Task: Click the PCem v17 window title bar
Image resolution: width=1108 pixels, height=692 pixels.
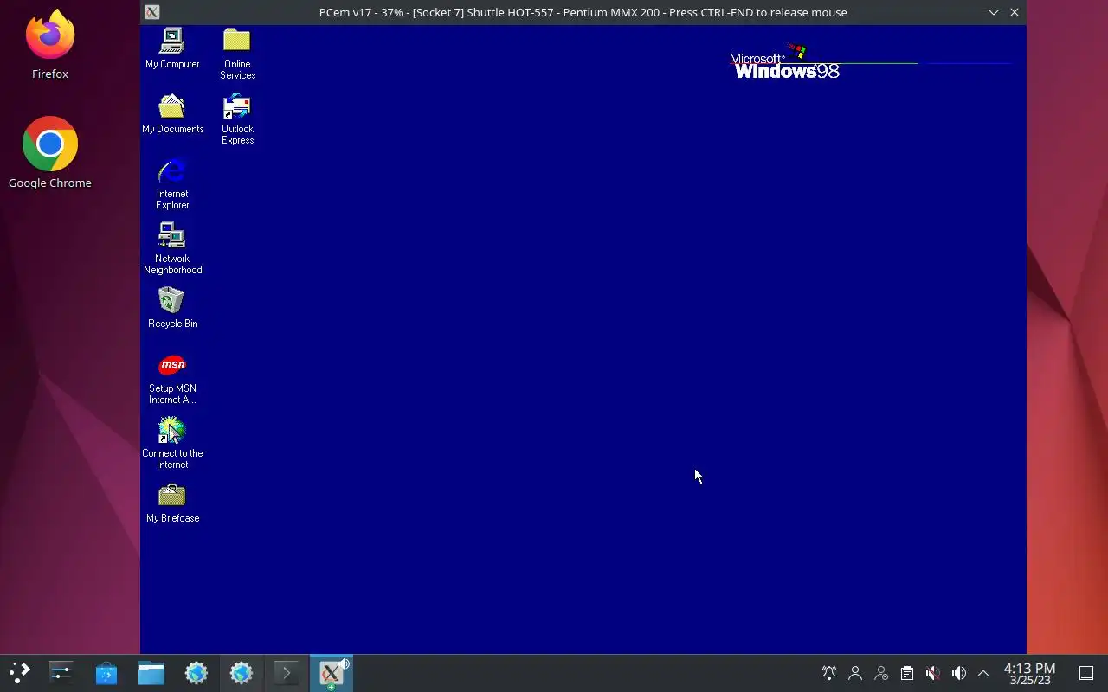Action: 583,12
